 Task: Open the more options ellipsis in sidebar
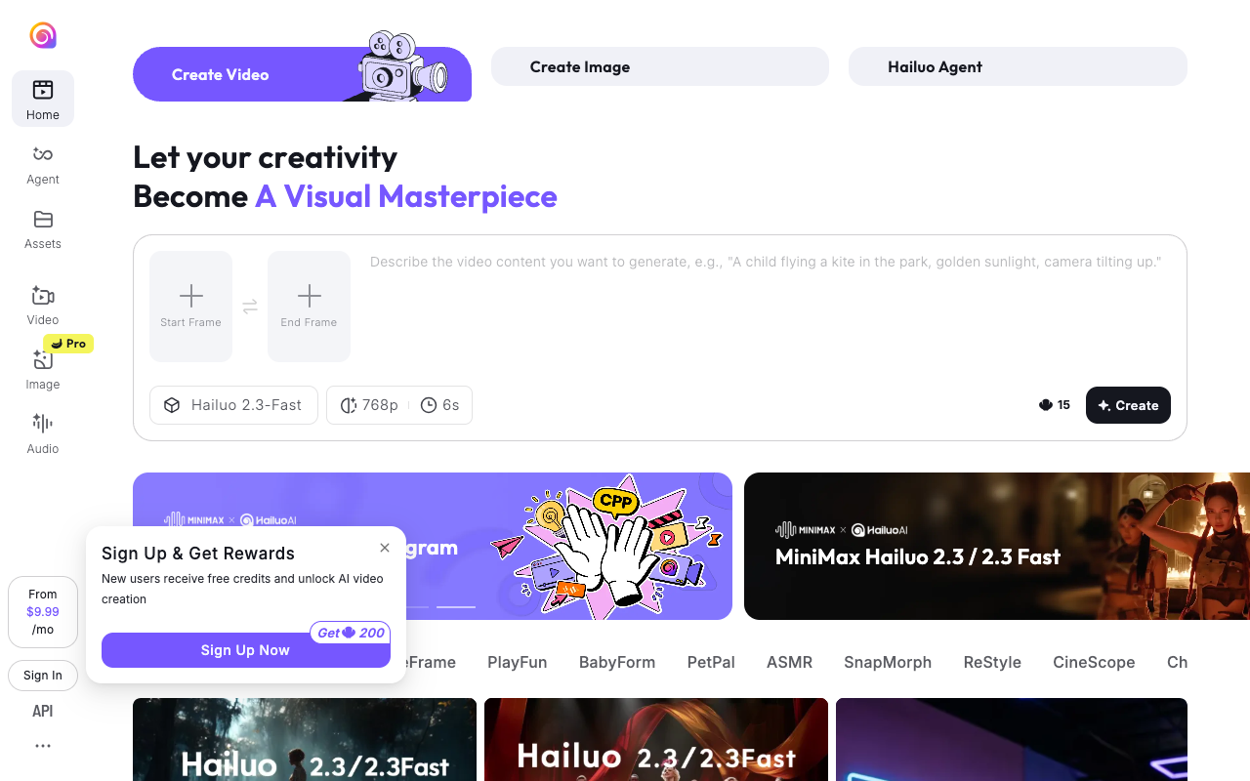click(43, 746)
